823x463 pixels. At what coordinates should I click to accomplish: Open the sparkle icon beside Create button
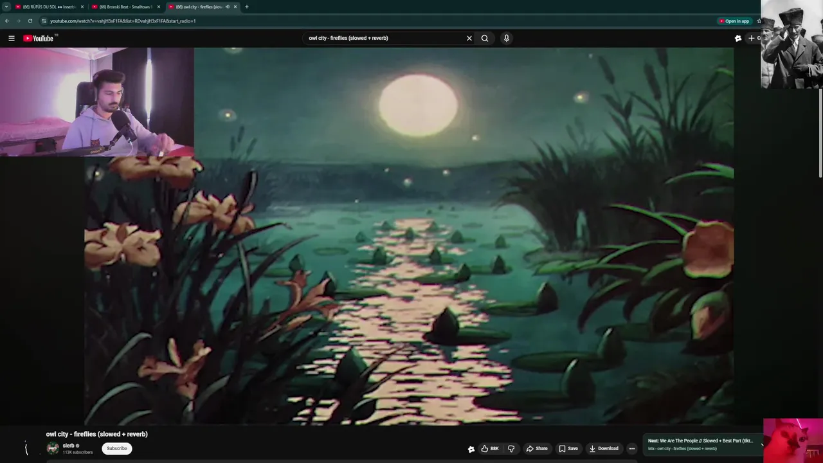tap(738, 39)
